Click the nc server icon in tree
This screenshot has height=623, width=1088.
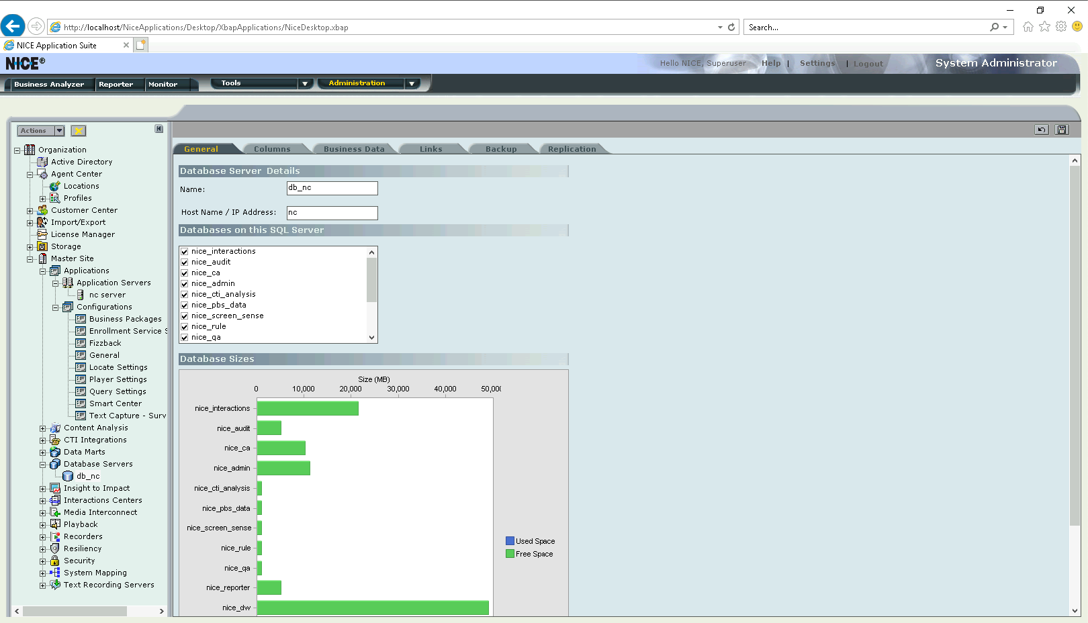pyautogui.click(x=81, y=295)
